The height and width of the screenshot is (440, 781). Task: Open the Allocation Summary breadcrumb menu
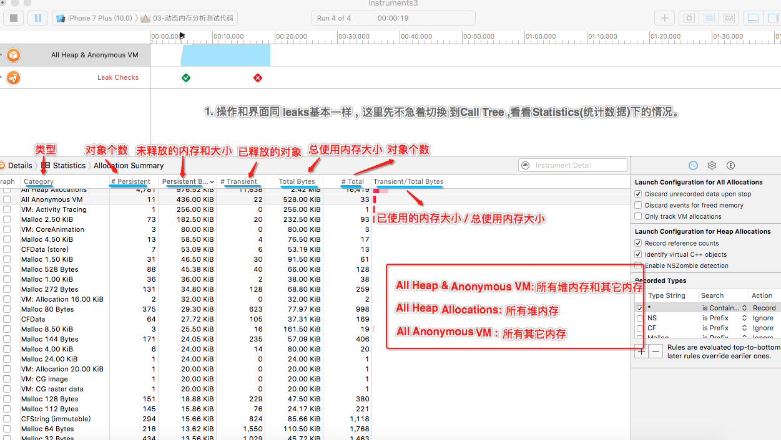click(129, 166)
